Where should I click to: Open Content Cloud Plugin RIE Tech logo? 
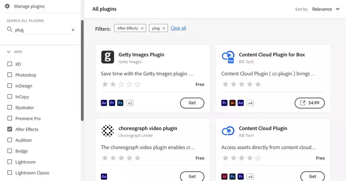[x=228, y=131]
